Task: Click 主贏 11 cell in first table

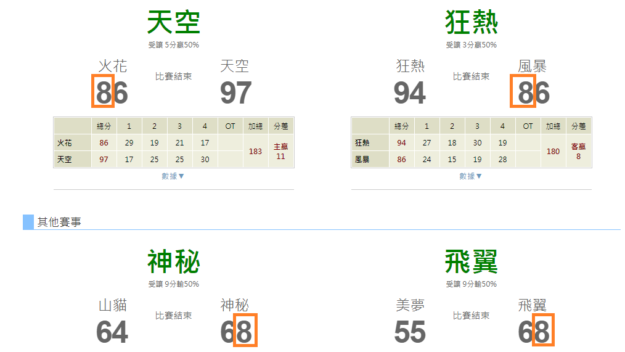Action: [281, 151]
